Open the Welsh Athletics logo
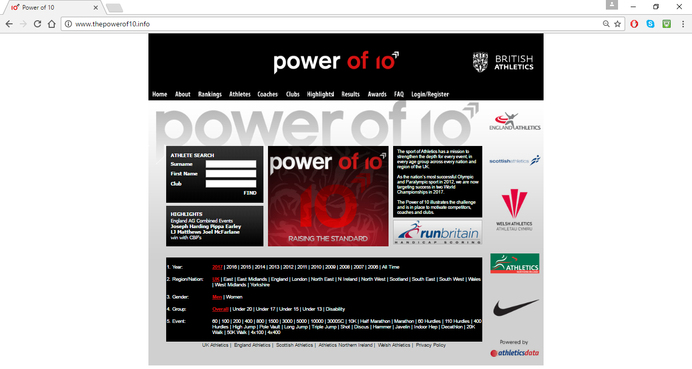Viewport: 692px width, 369px height. [514, 210]
